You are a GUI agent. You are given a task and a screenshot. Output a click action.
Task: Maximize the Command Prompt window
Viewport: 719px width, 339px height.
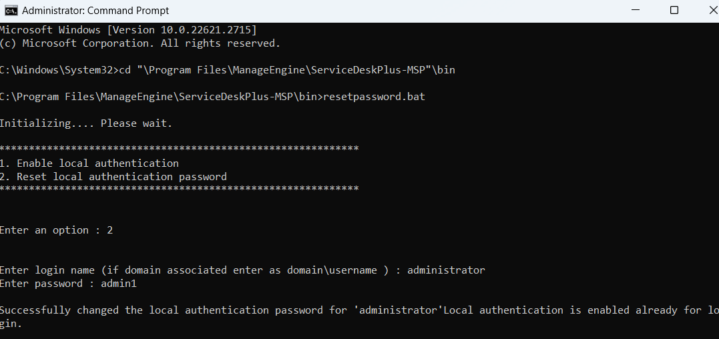pyautogui.click(x=674, y=11)
